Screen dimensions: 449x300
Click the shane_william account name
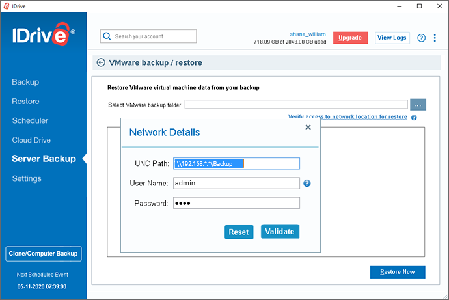pos(308,34)
